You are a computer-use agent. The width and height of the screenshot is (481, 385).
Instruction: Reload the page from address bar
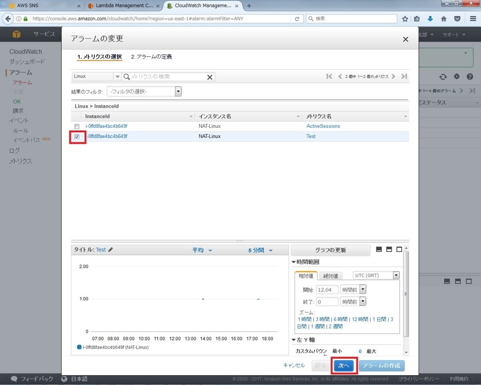point(297,19)
